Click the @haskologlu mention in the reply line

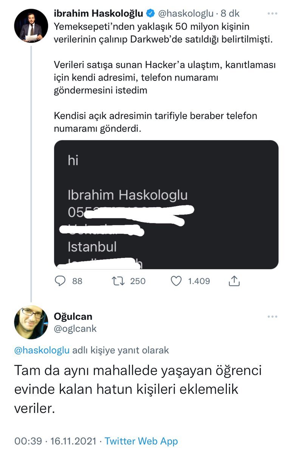click(42, 350)
